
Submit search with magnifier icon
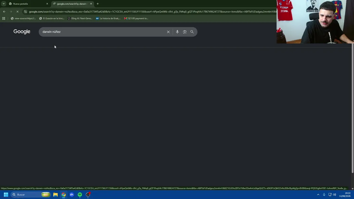point(192,32)
